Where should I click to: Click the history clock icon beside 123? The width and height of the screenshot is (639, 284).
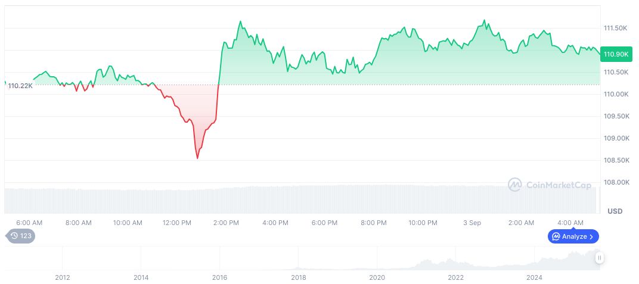14,236
